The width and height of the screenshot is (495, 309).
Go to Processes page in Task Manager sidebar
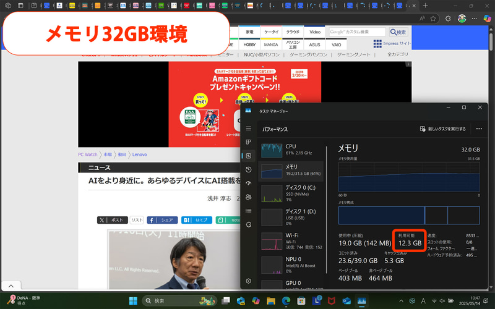(x=249, y=142)
